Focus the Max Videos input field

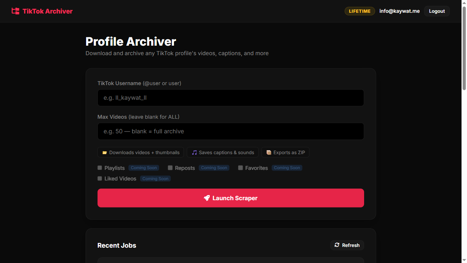[231, 131]
